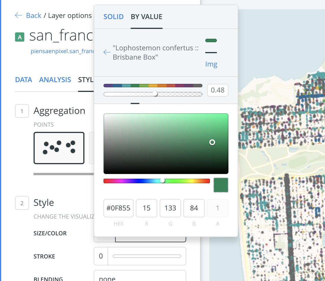
Task: Click the green pill color swatch
Action: click(x=211, y=40)
